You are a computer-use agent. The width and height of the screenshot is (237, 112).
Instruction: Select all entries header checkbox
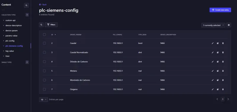tap(44, 34)
